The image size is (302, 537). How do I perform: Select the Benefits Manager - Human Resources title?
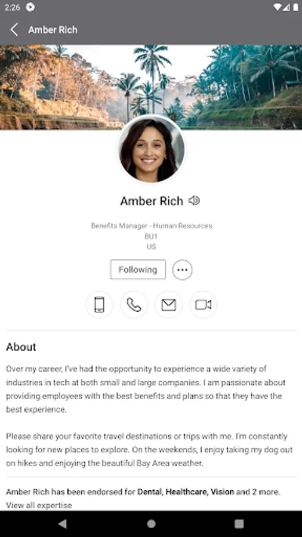click(152, 226)
